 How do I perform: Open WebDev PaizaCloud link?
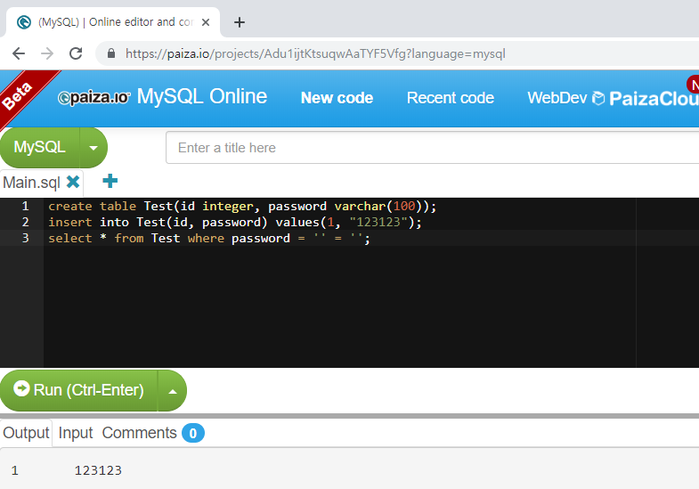(613, 98)
